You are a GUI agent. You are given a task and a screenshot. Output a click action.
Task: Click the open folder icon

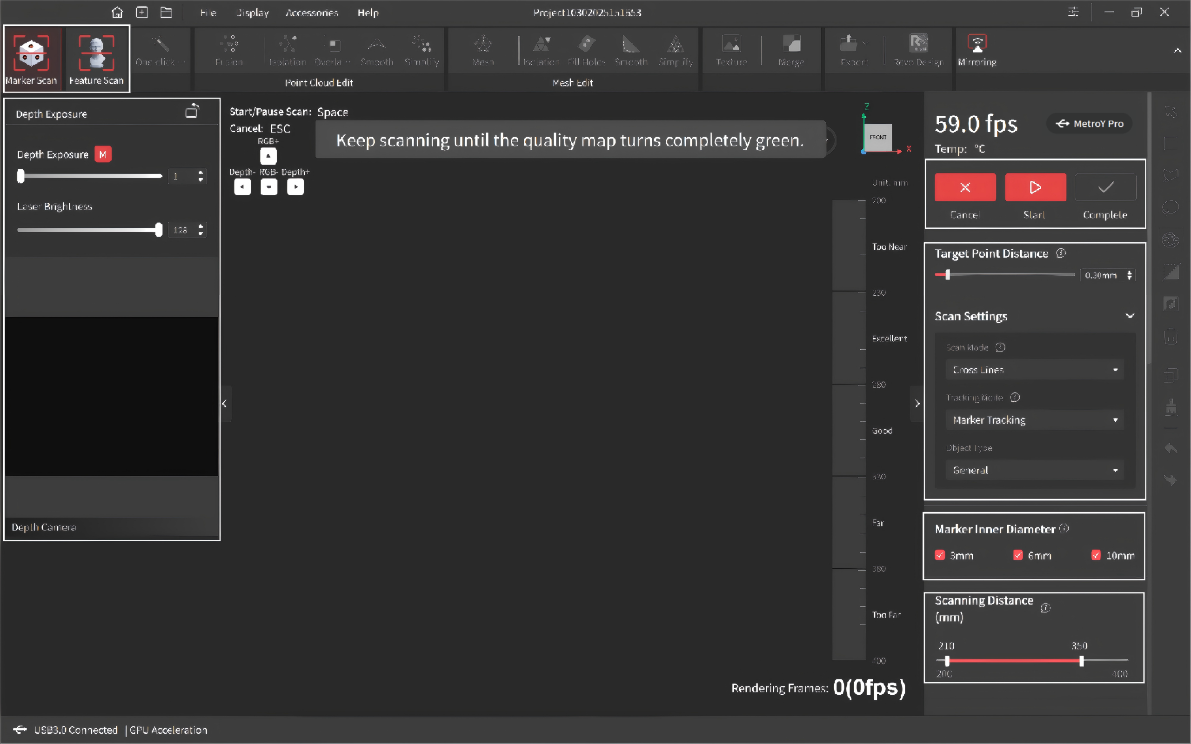(167, 12)
